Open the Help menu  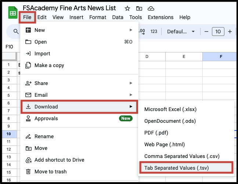click(185, 17)
